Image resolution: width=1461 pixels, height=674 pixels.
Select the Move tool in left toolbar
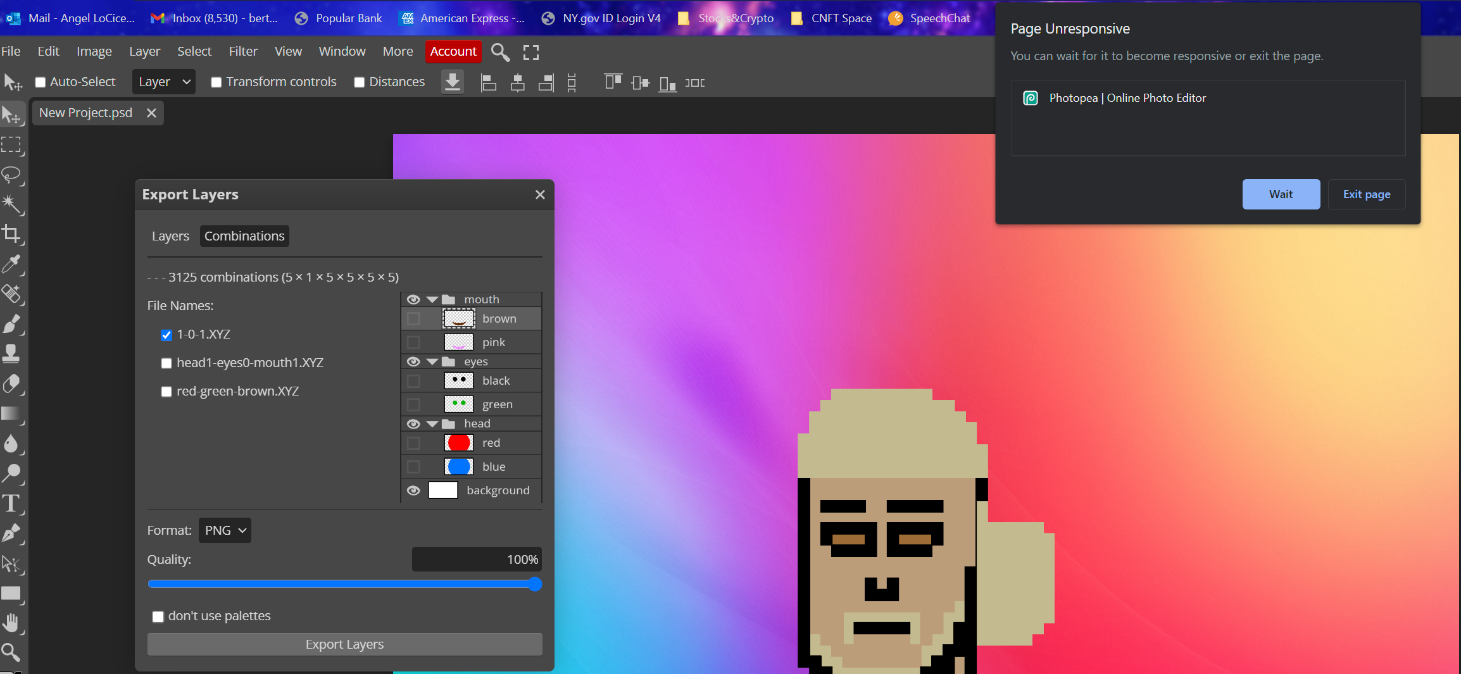[x=12, y=115]
